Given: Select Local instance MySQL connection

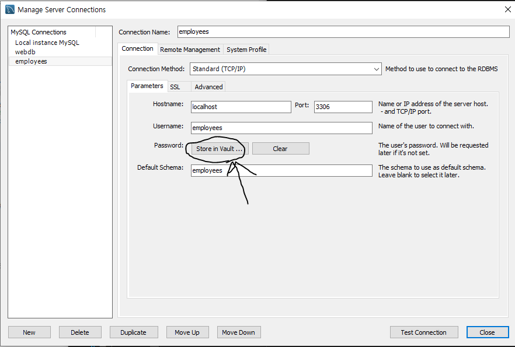Looking at the screenshot, I should (x=47, y=43).
